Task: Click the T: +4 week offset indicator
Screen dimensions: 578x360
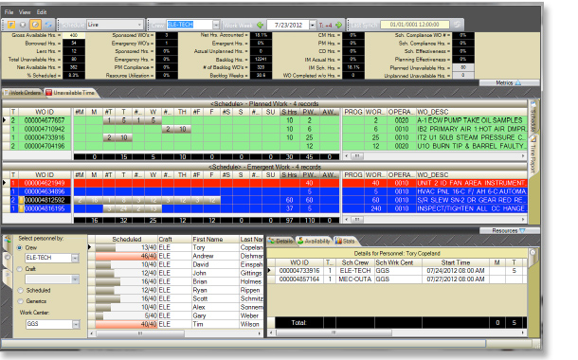Action: (x=326, y=25)
